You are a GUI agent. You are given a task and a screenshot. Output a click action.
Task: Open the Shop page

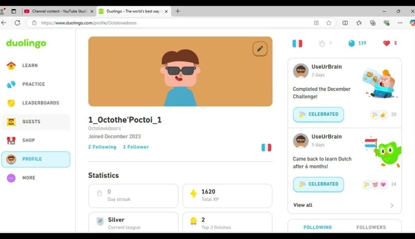[x=28, y=141]
